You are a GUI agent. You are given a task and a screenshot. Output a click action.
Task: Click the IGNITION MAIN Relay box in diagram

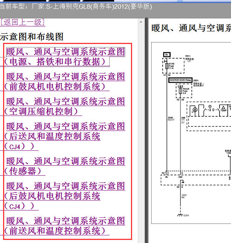180,80
